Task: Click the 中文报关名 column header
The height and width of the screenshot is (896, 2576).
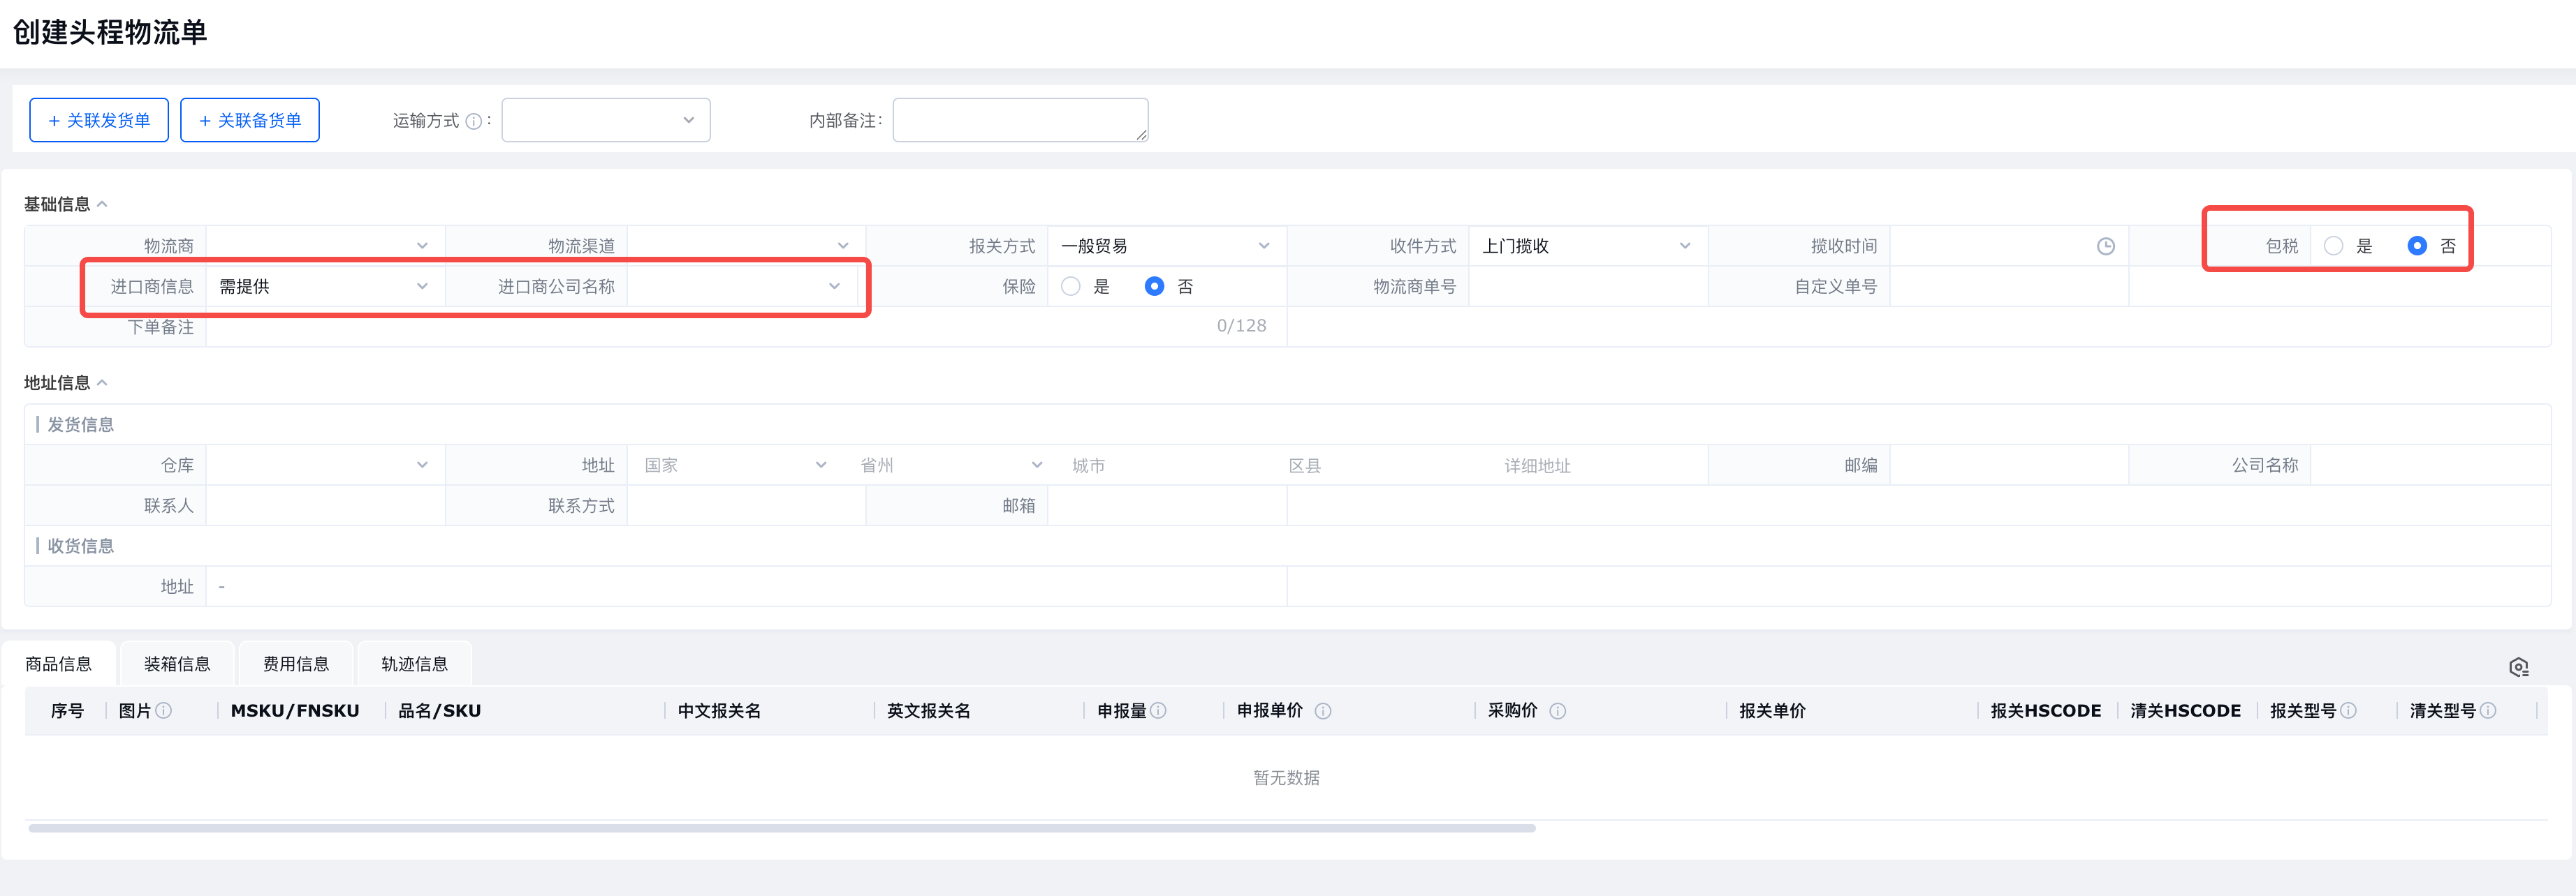Action: click(x=719, y=710)
